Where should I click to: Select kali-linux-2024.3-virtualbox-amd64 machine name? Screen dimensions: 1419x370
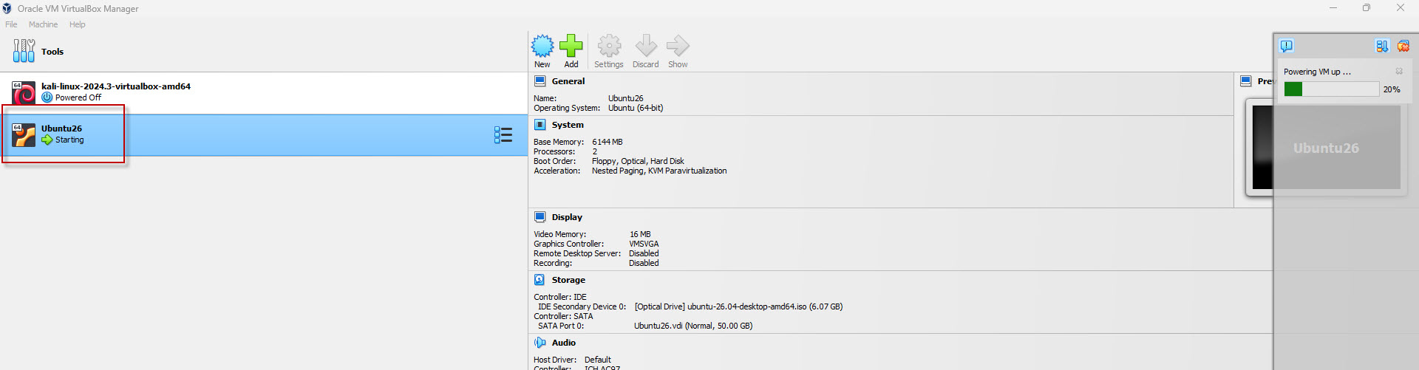pyautogui.click(x=116, y=86)
